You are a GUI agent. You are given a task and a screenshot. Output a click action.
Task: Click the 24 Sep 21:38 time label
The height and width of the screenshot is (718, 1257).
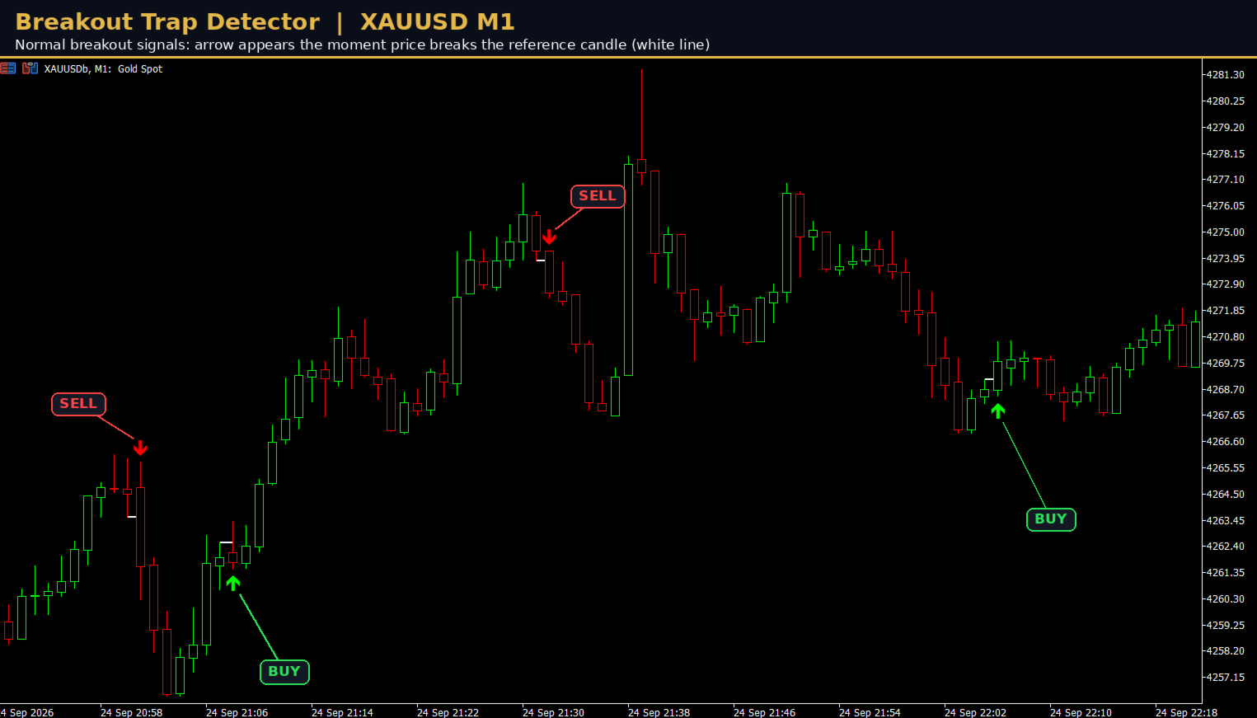(659, 712)
